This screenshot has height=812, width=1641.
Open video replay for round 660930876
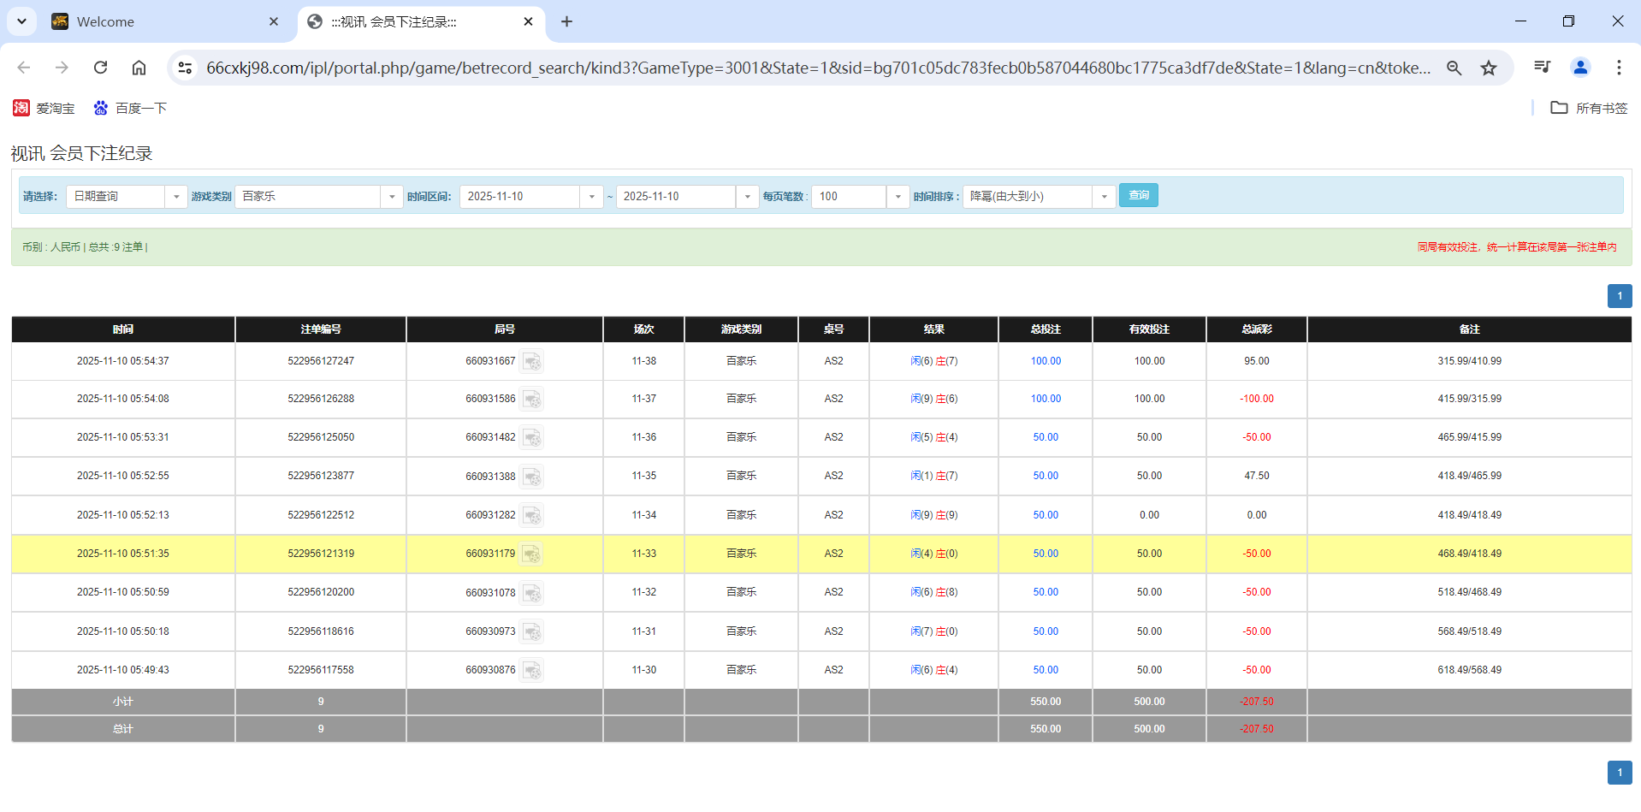pyautogui.click(x=532, y=670)
